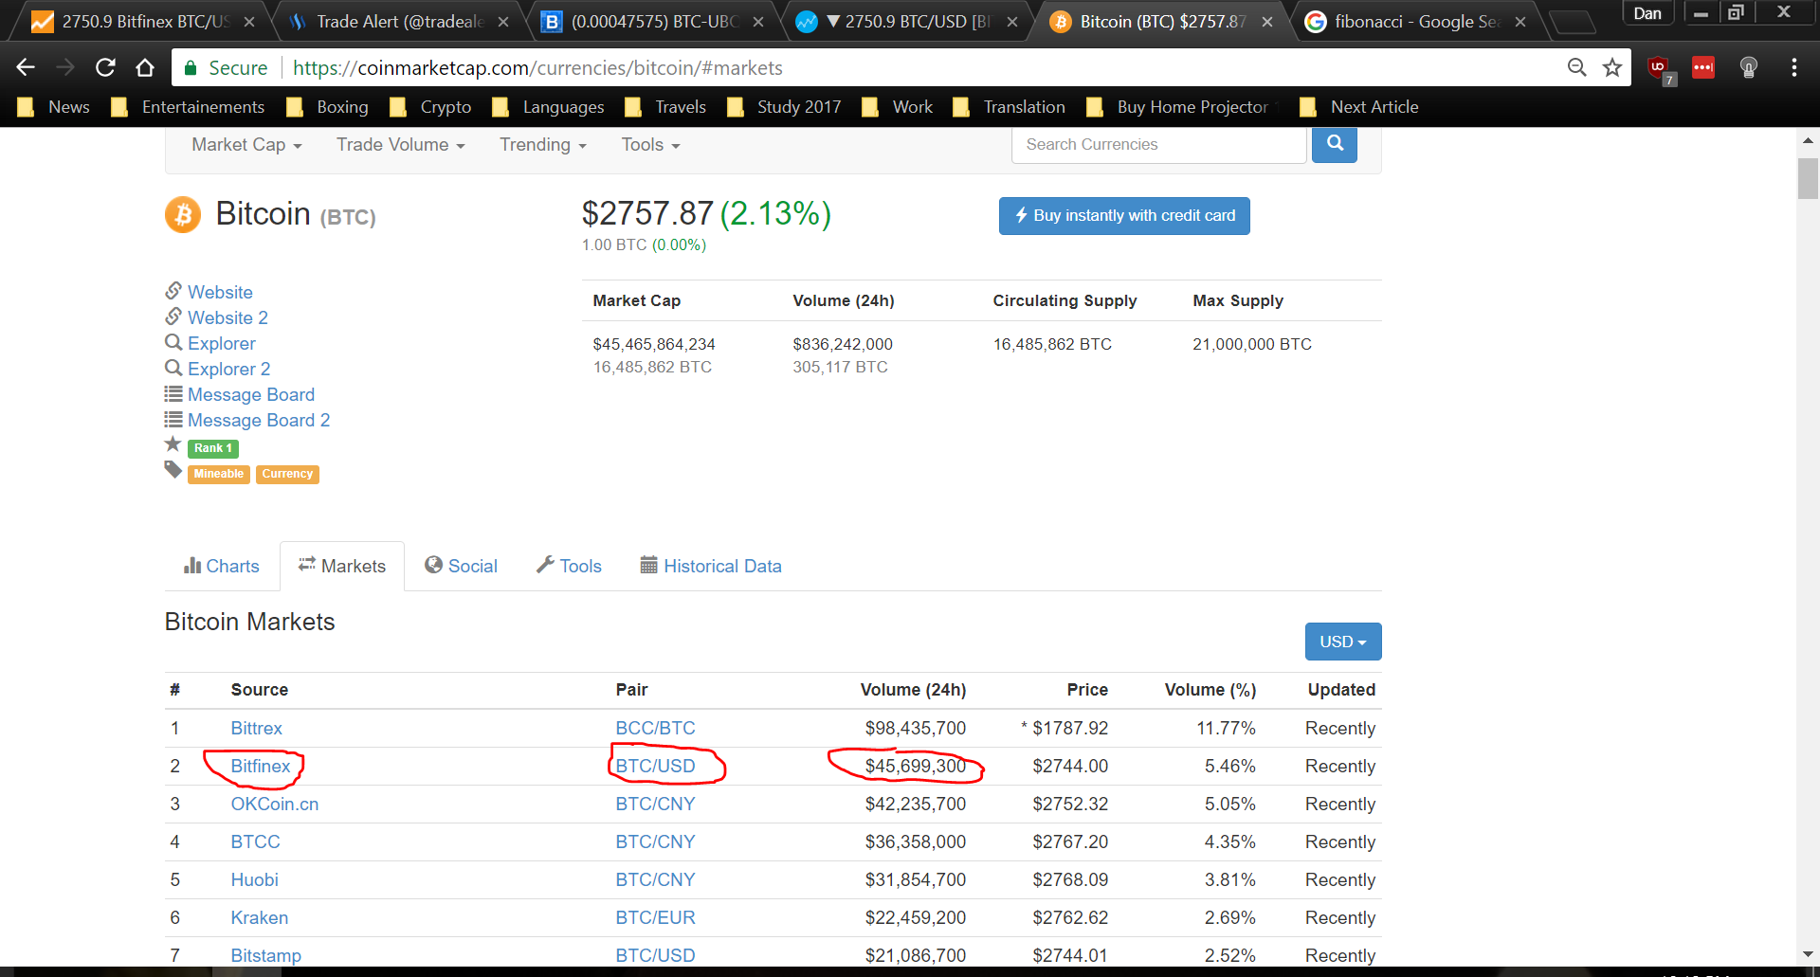Open the BCC/BTC pair link
This screenshot has height=977, width=1820.
(x=655, y=728)
